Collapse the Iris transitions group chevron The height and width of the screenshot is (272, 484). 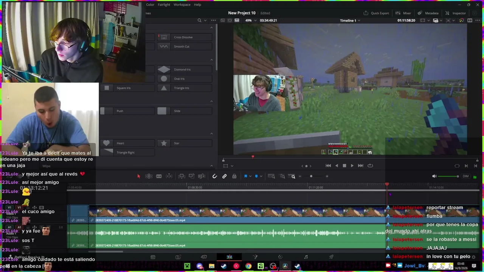(211, 60)
